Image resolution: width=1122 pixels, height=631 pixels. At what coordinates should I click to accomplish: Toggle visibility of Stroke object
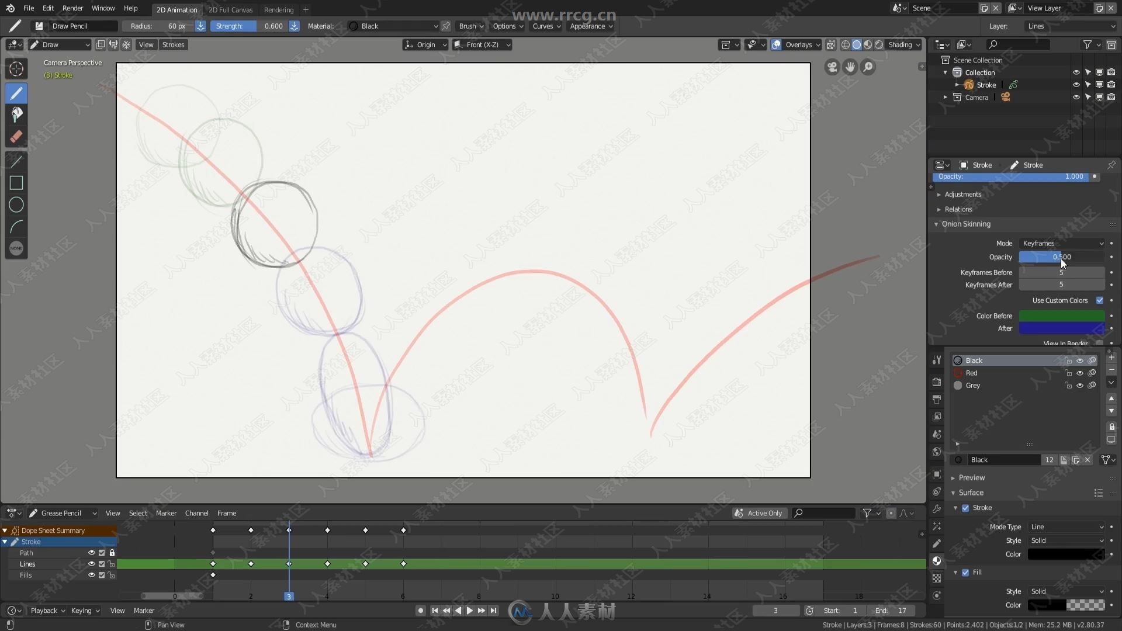(1075, 85)
